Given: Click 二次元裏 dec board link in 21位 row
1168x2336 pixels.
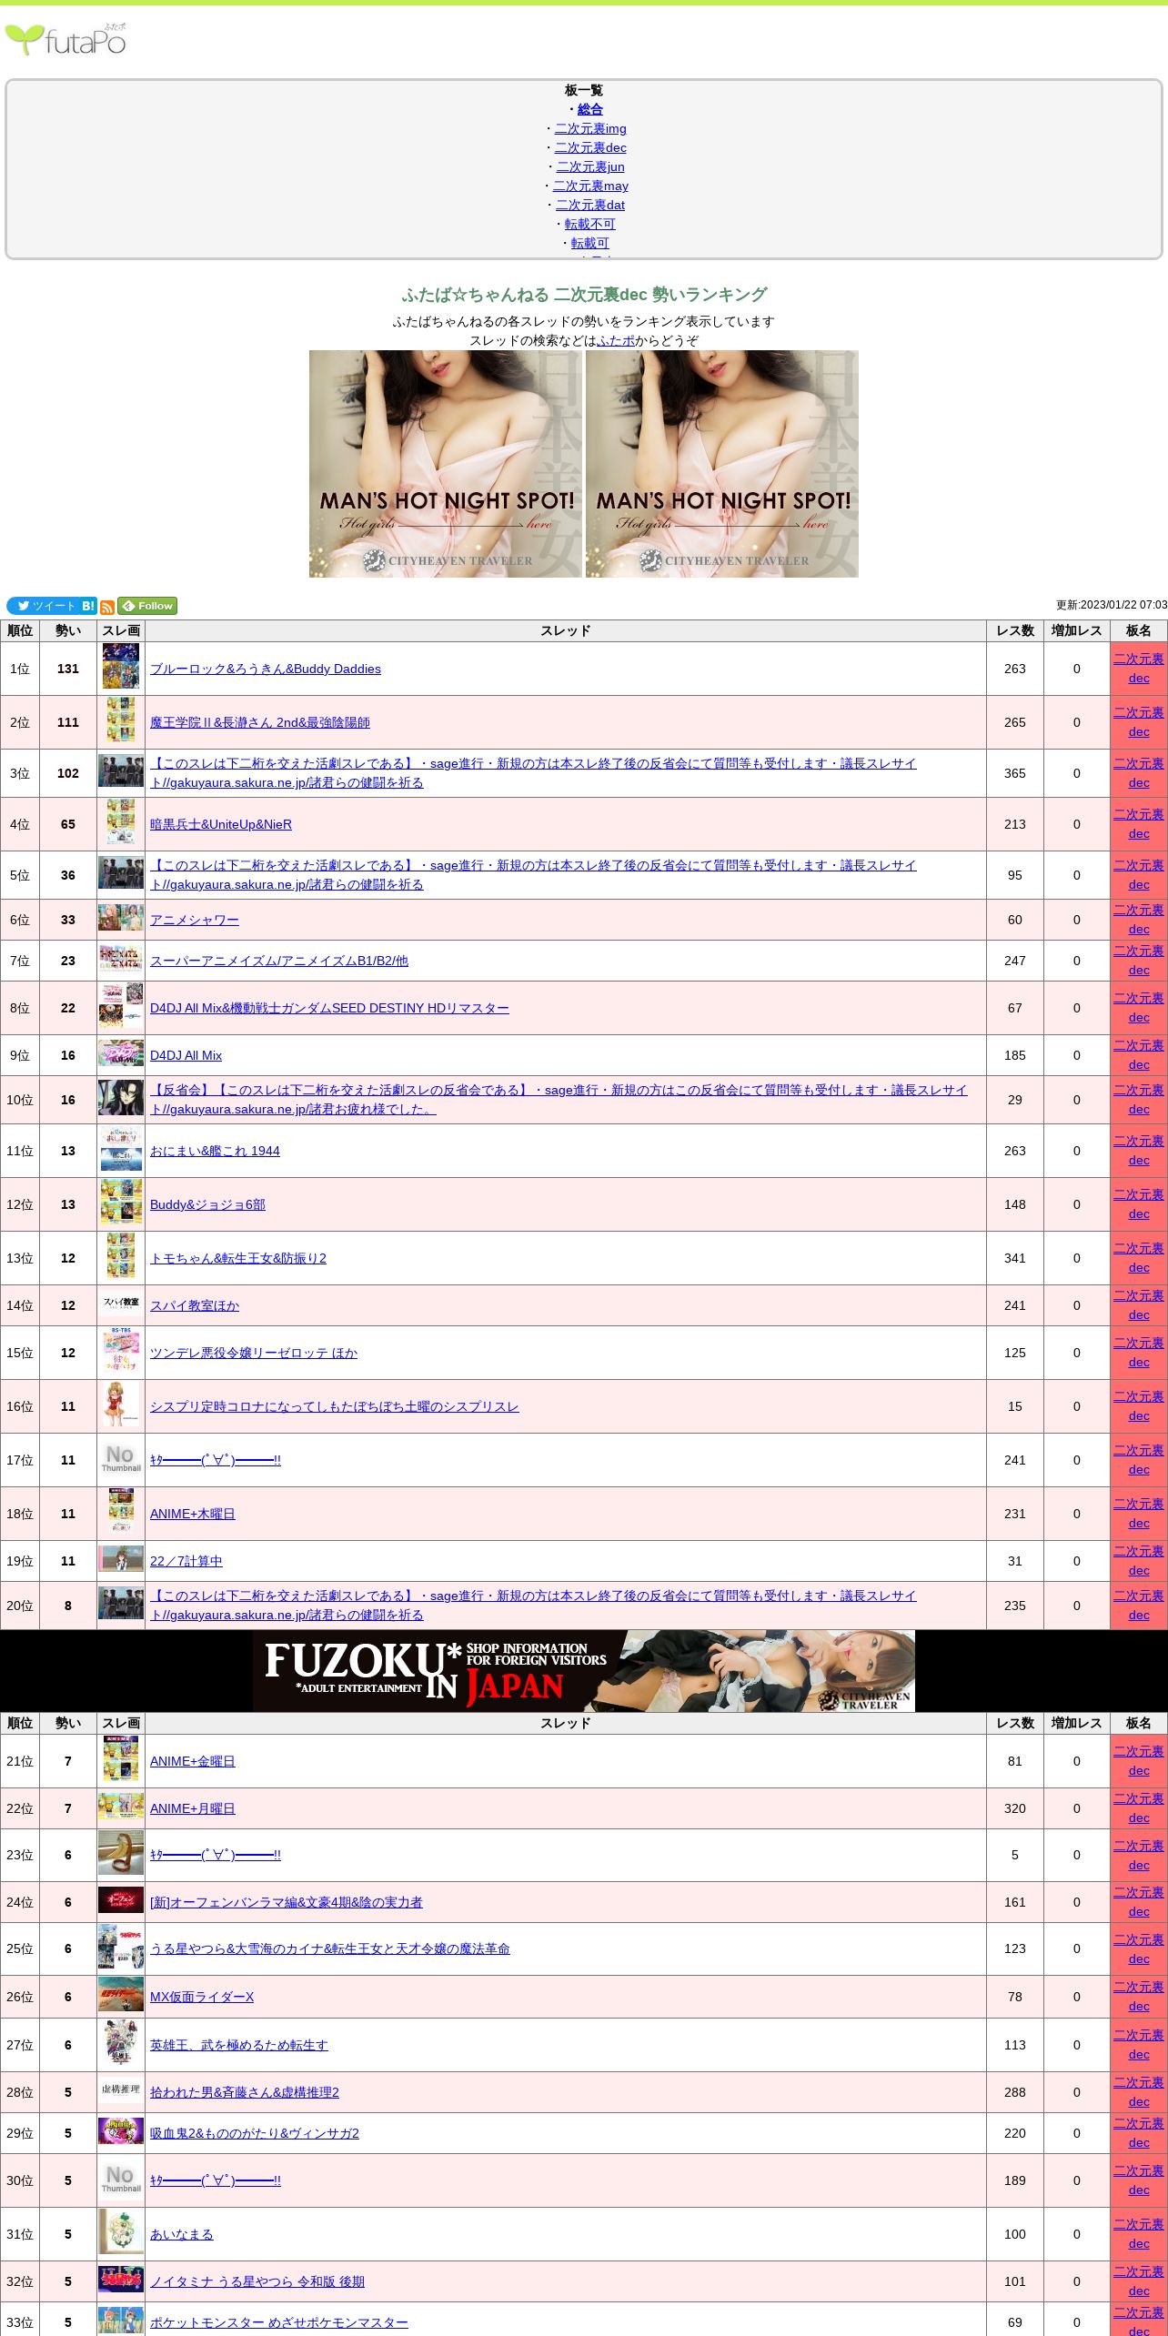Looking at the screenshot, I should pyautogui.click(x=1139, y=1761).
